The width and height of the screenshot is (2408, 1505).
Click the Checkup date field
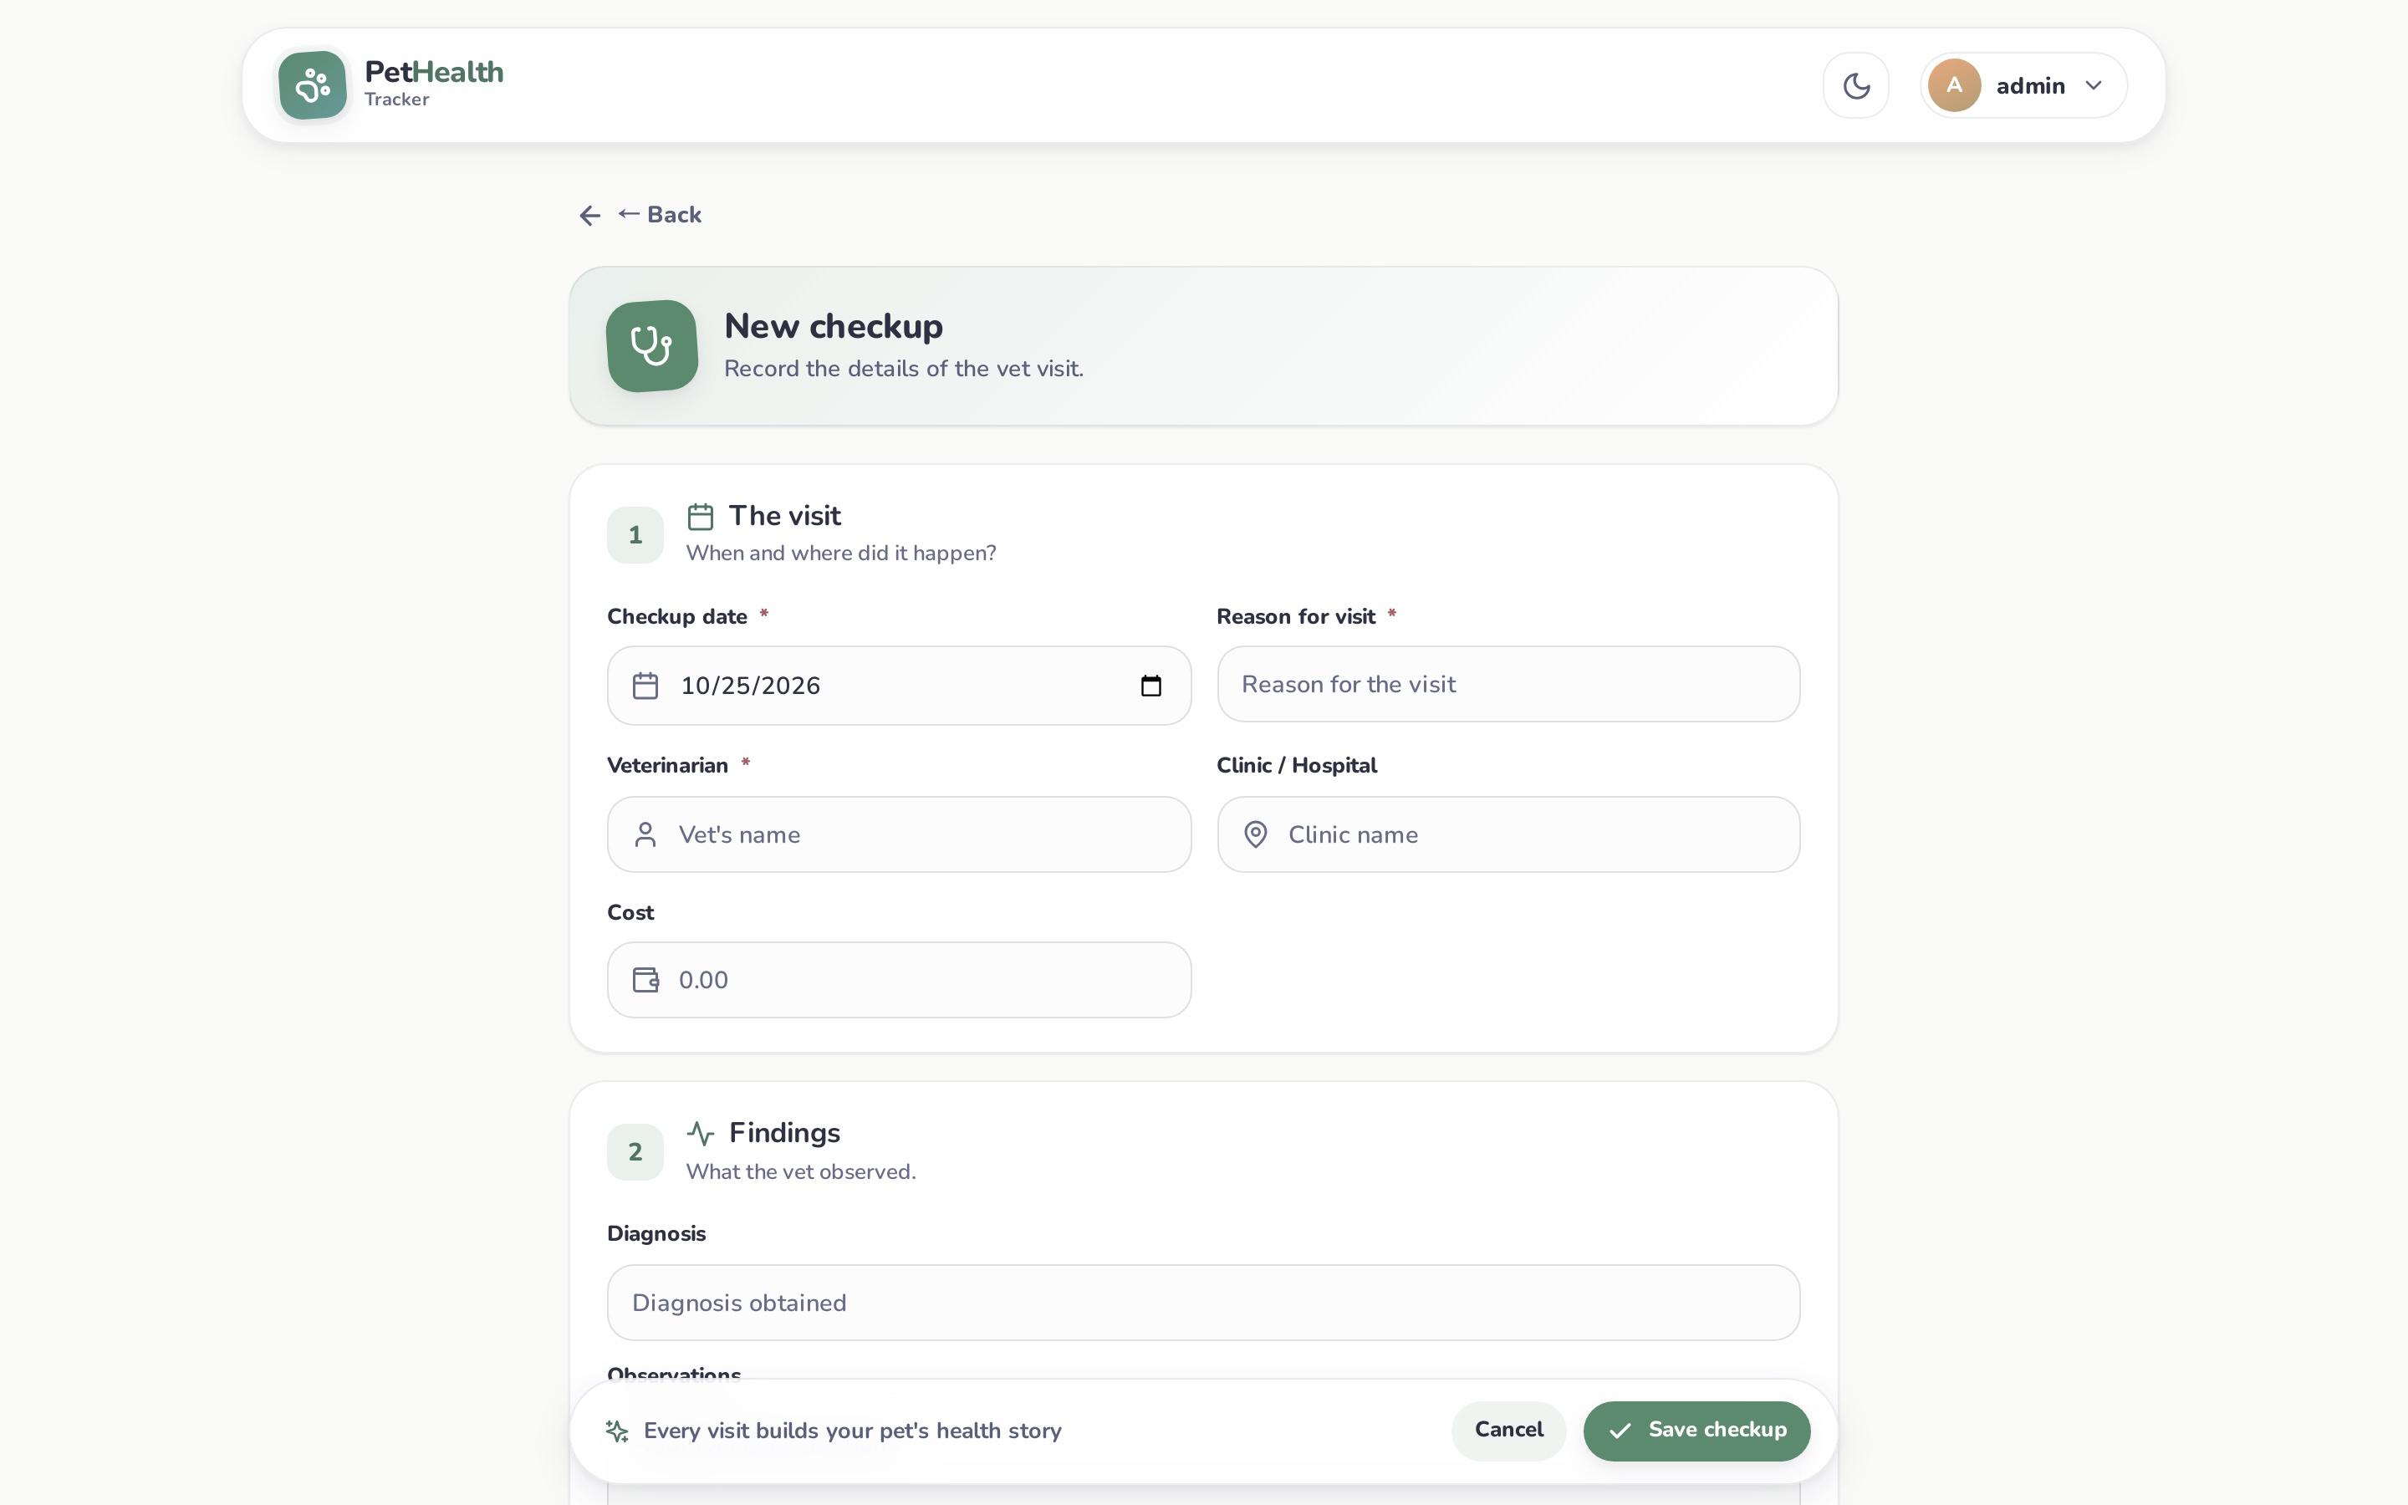(x=899, y=686)
